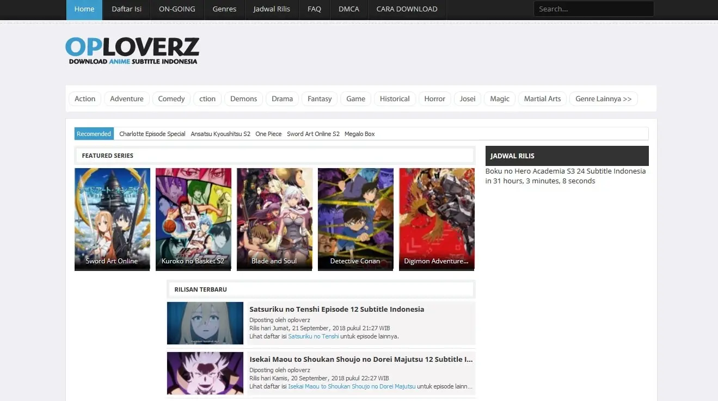Select the Demons genre tag
The height and width of the screenshot is (401, 718).
point(243,98)
